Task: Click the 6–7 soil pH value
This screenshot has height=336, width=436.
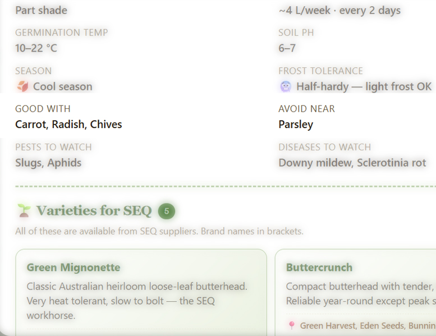Action: point(287,48)
